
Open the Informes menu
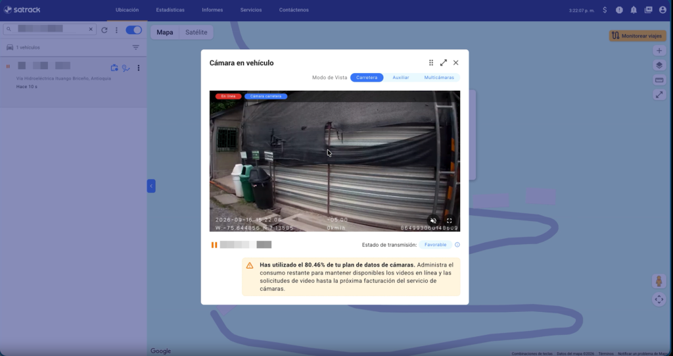[x=212, y=10]
